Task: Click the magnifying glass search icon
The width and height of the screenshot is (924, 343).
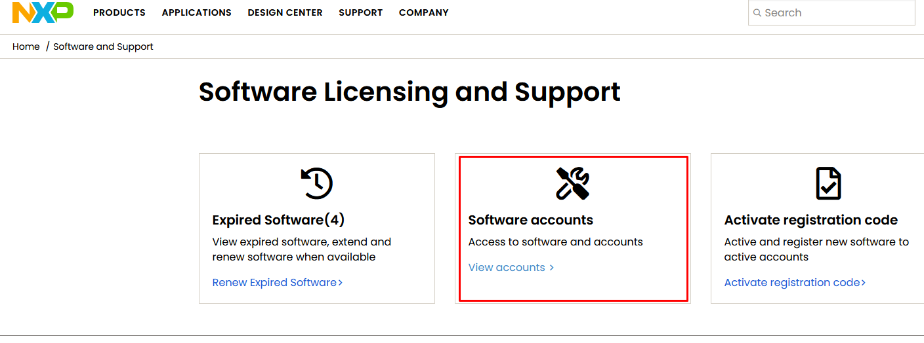Action: (x=757, y=13)
